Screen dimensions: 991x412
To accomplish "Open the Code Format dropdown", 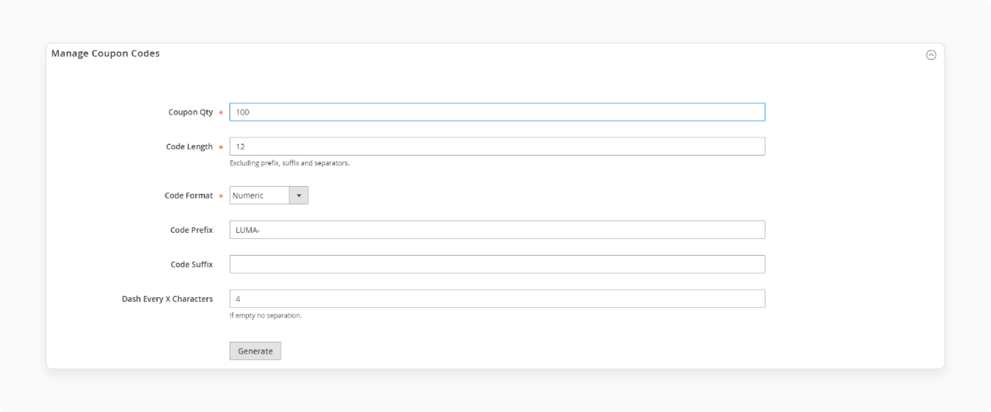I will coord(269,195).
